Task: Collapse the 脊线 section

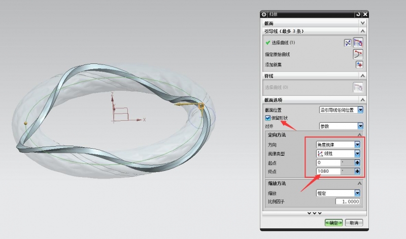Action: point(363,76)
